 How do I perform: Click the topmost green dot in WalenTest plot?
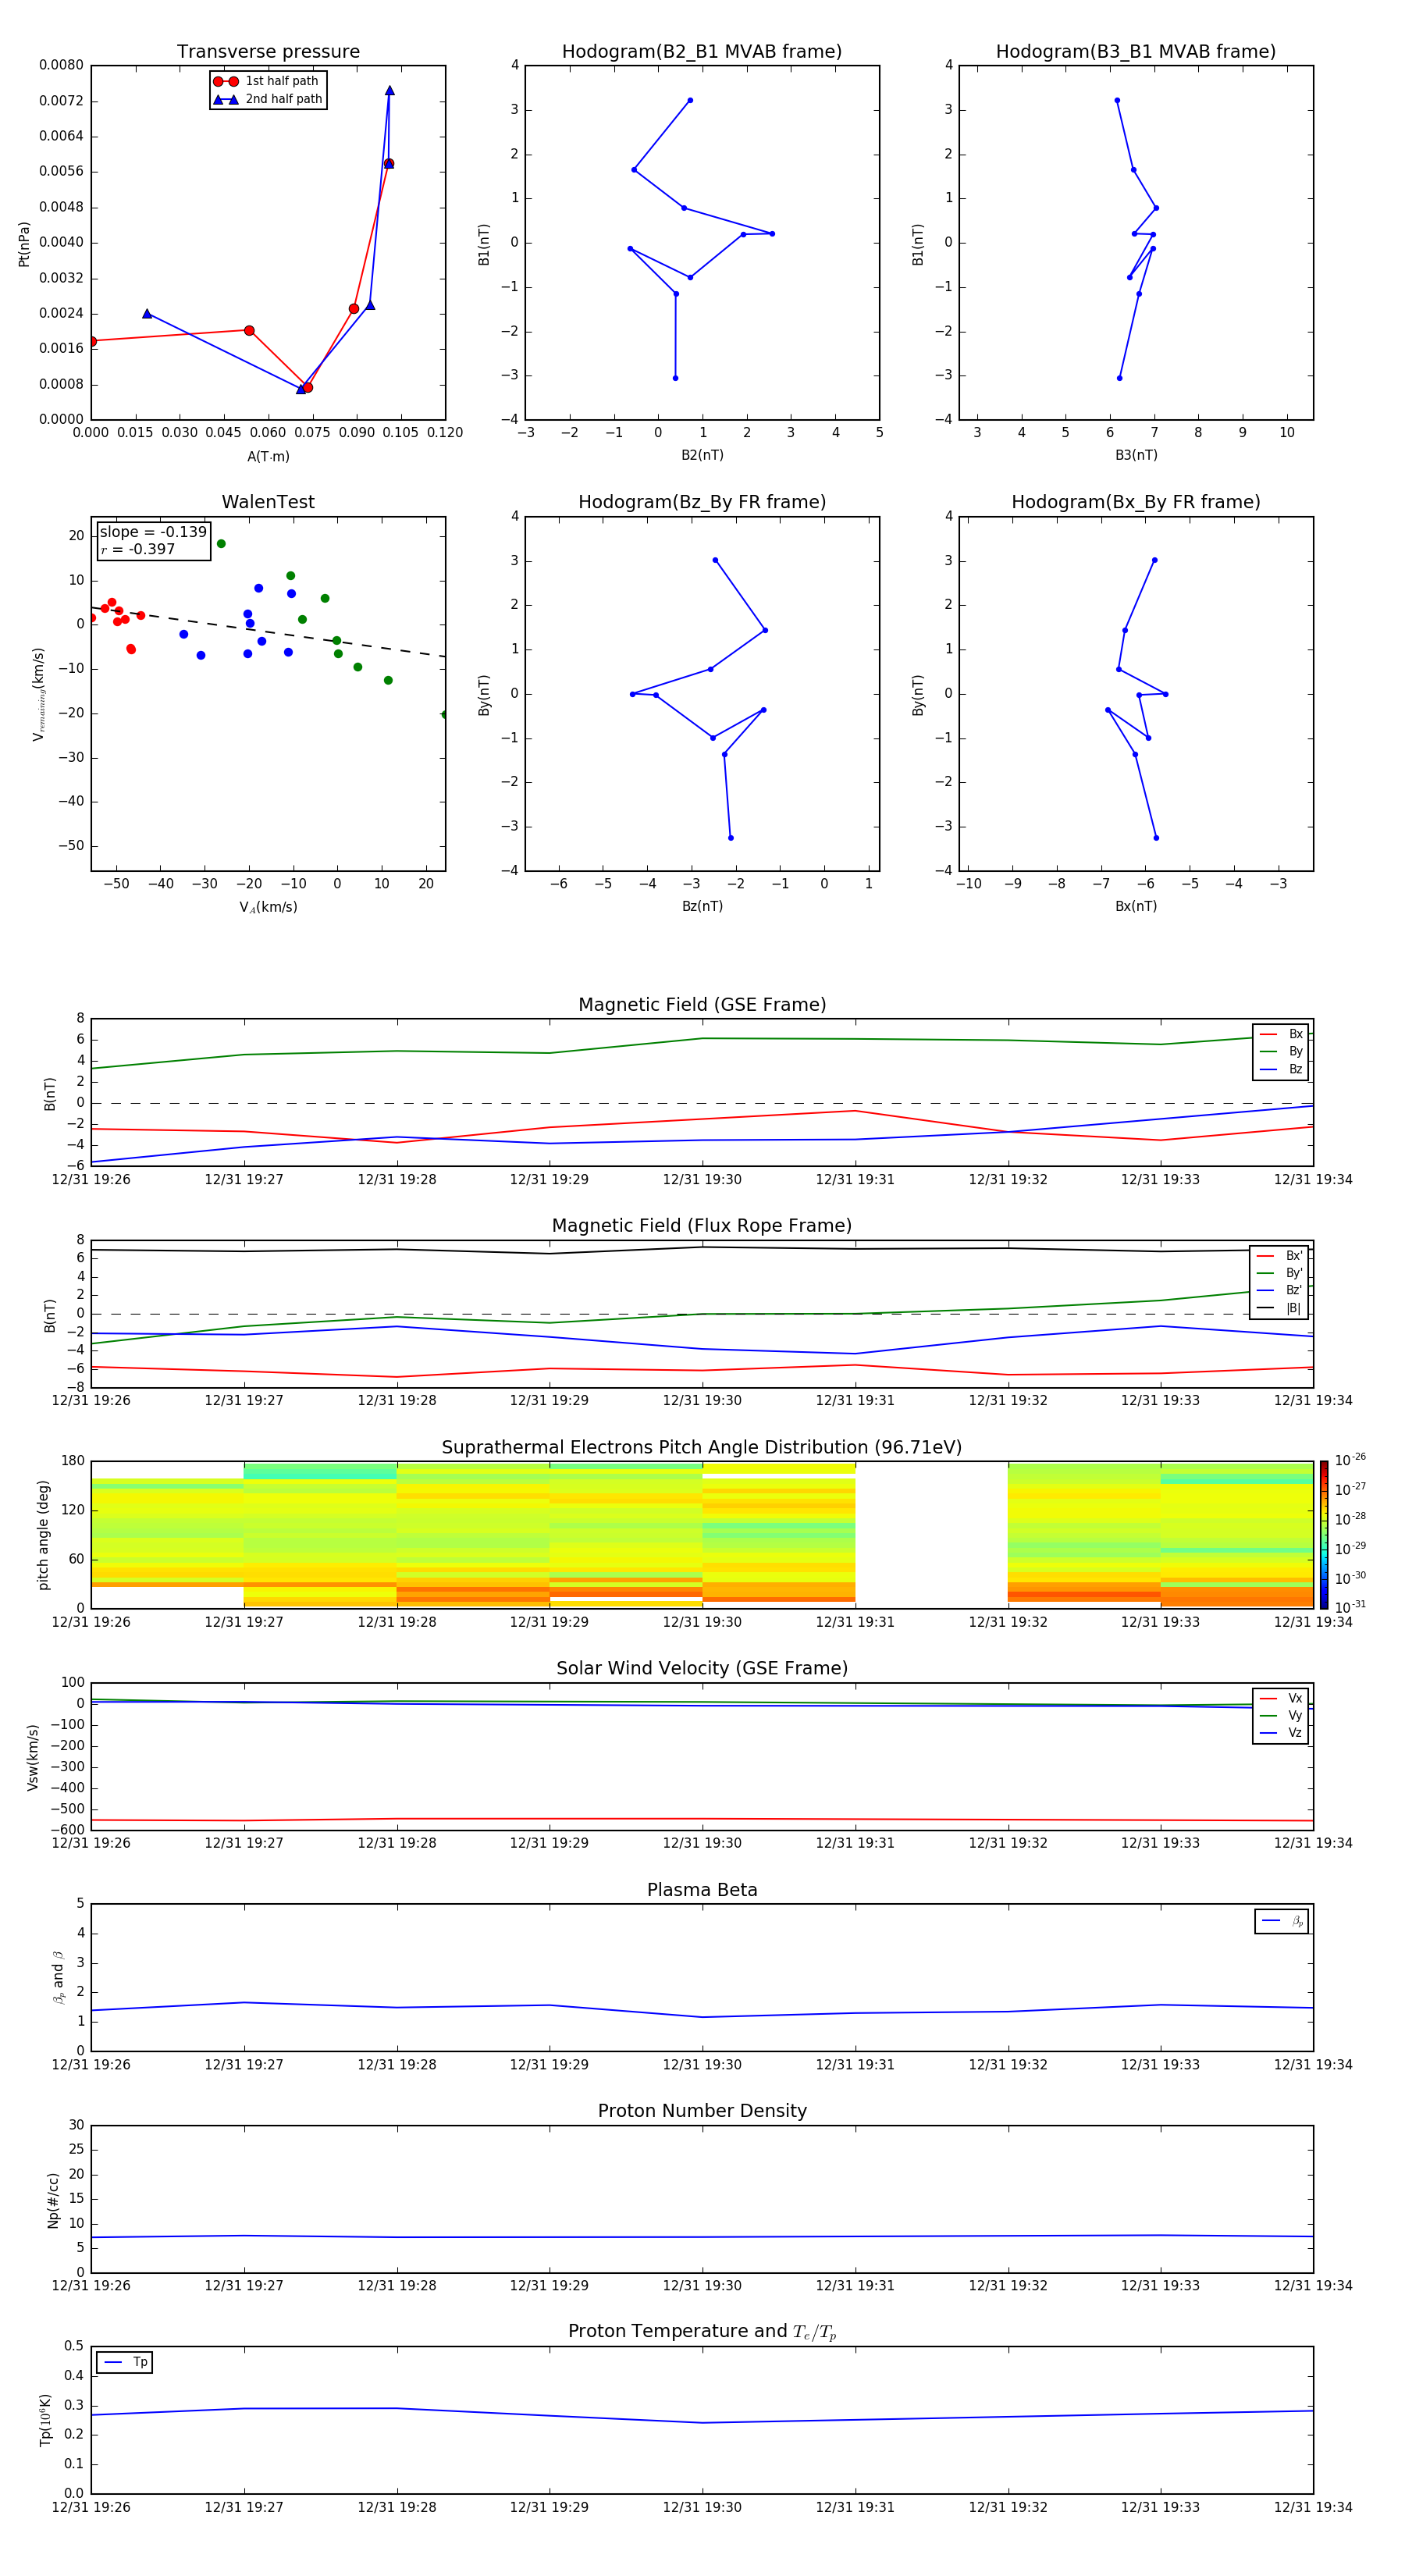pos(221,544)
